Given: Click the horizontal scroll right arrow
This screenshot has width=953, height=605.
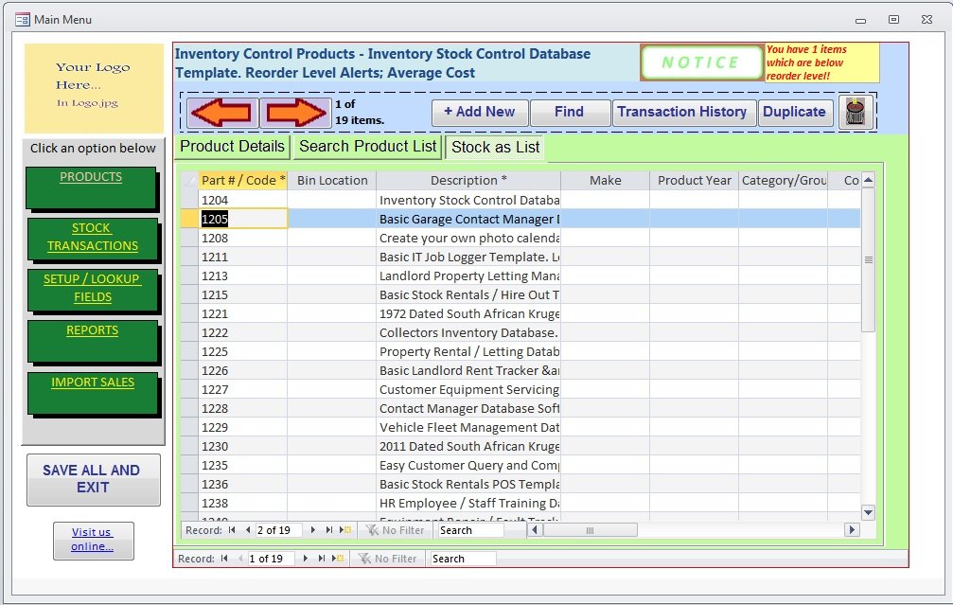Looking at the screenshot, I should point(851,530).
